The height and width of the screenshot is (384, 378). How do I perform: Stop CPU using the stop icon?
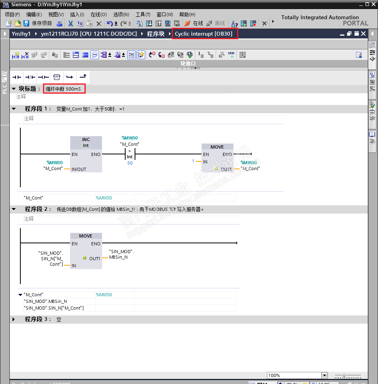pos(253,24)
